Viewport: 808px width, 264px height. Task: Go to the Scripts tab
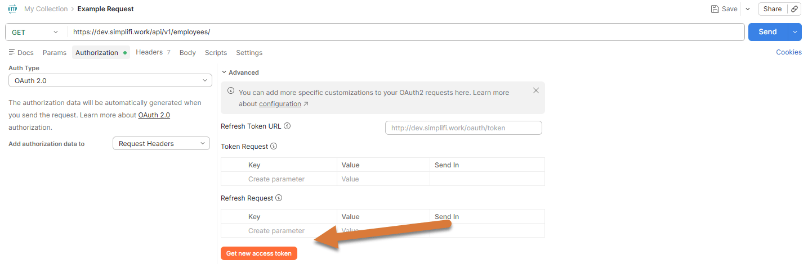(x=216, y=52)
